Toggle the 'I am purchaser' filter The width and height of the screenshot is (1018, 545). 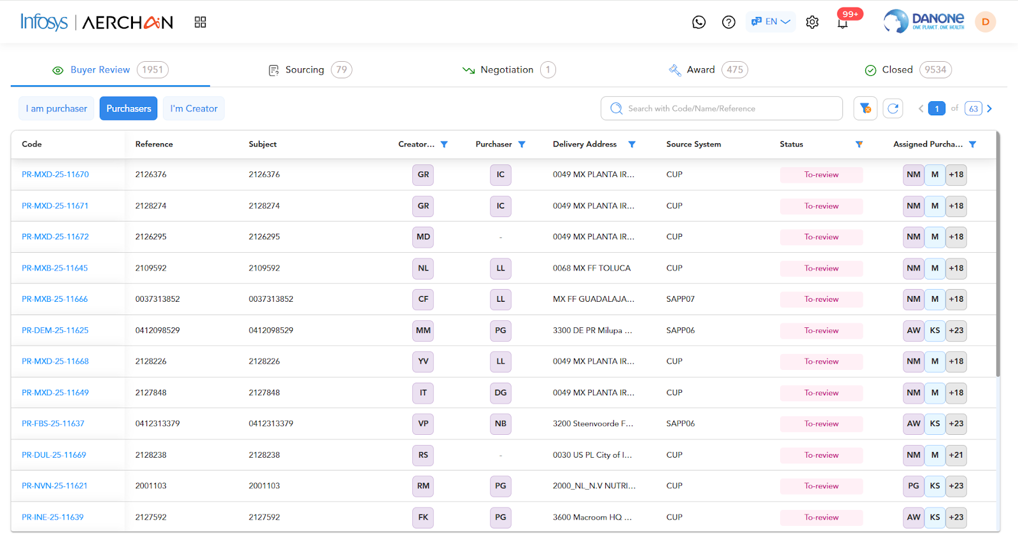[x=57, y=108]
